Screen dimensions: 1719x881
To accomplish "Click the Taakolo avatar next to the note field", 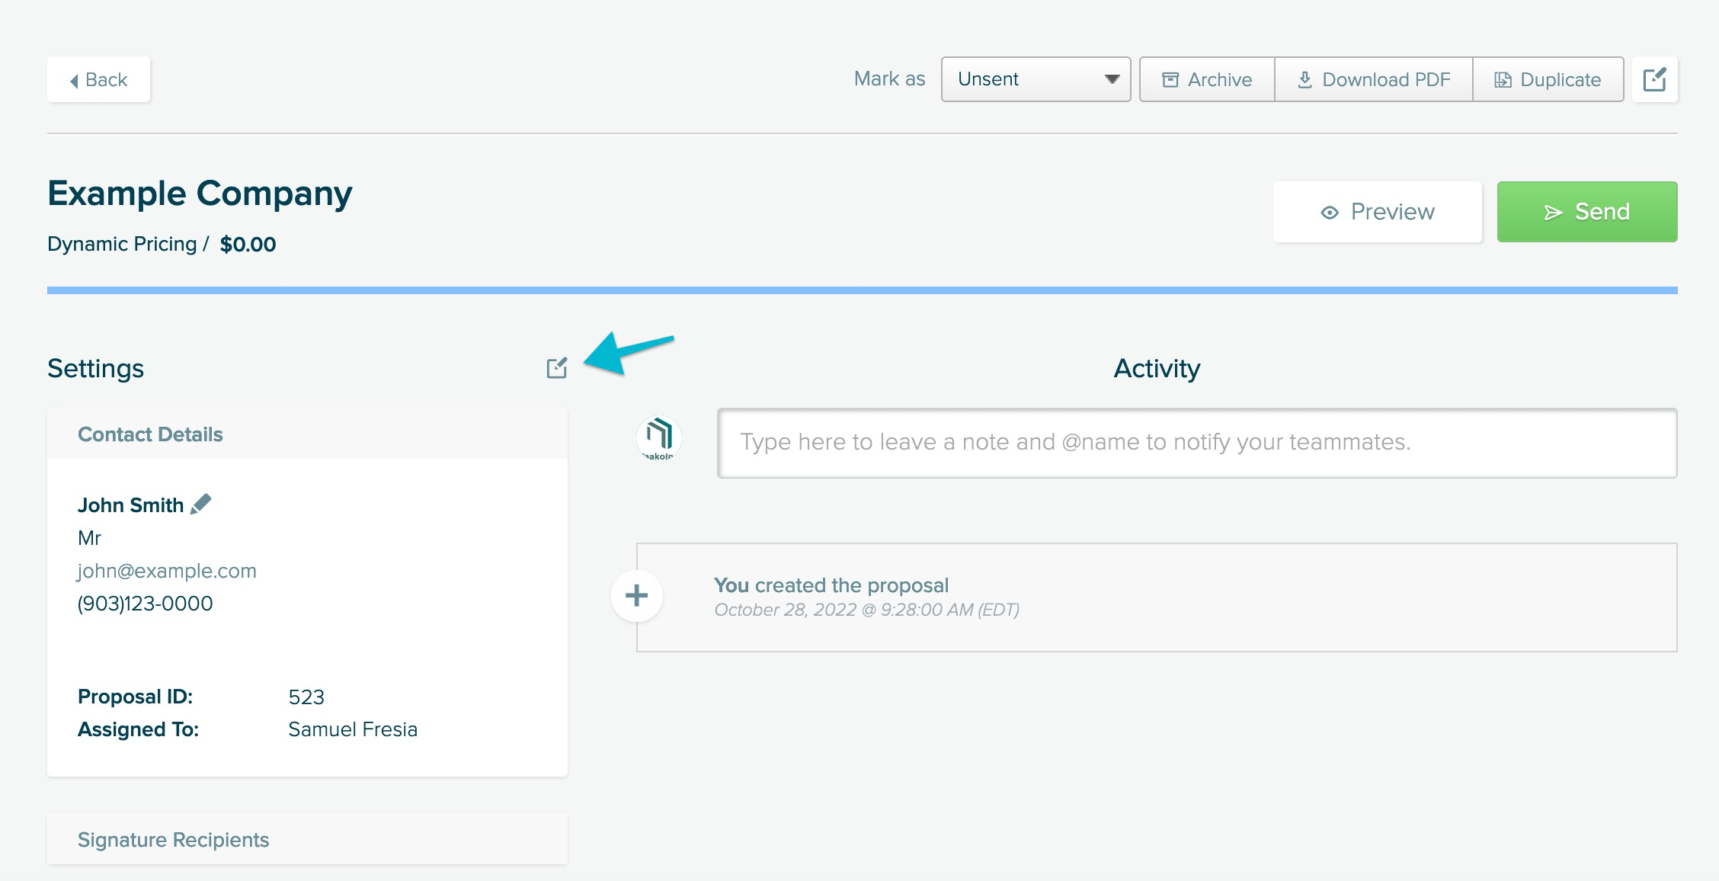I will [x=660, y=439].
